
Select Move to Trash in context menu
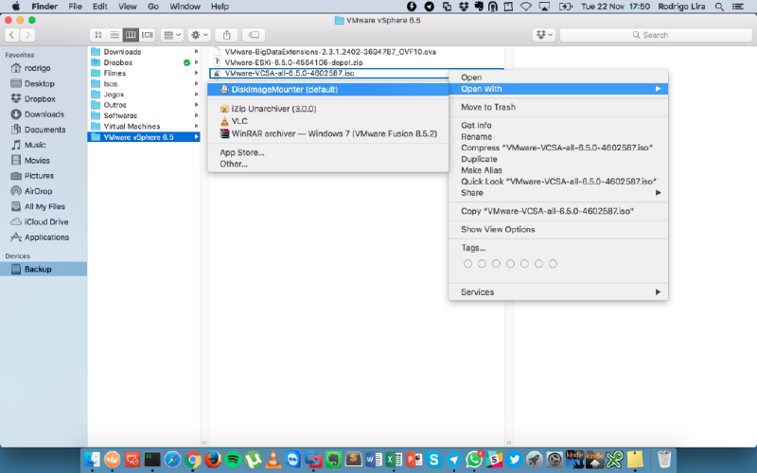488,107
